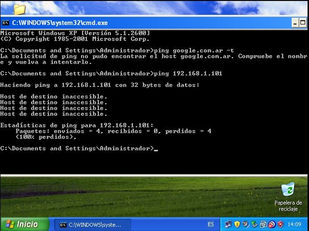Maximize the cmd.exe window
This screenshot has width=309, height=231.
coord(303,23)
